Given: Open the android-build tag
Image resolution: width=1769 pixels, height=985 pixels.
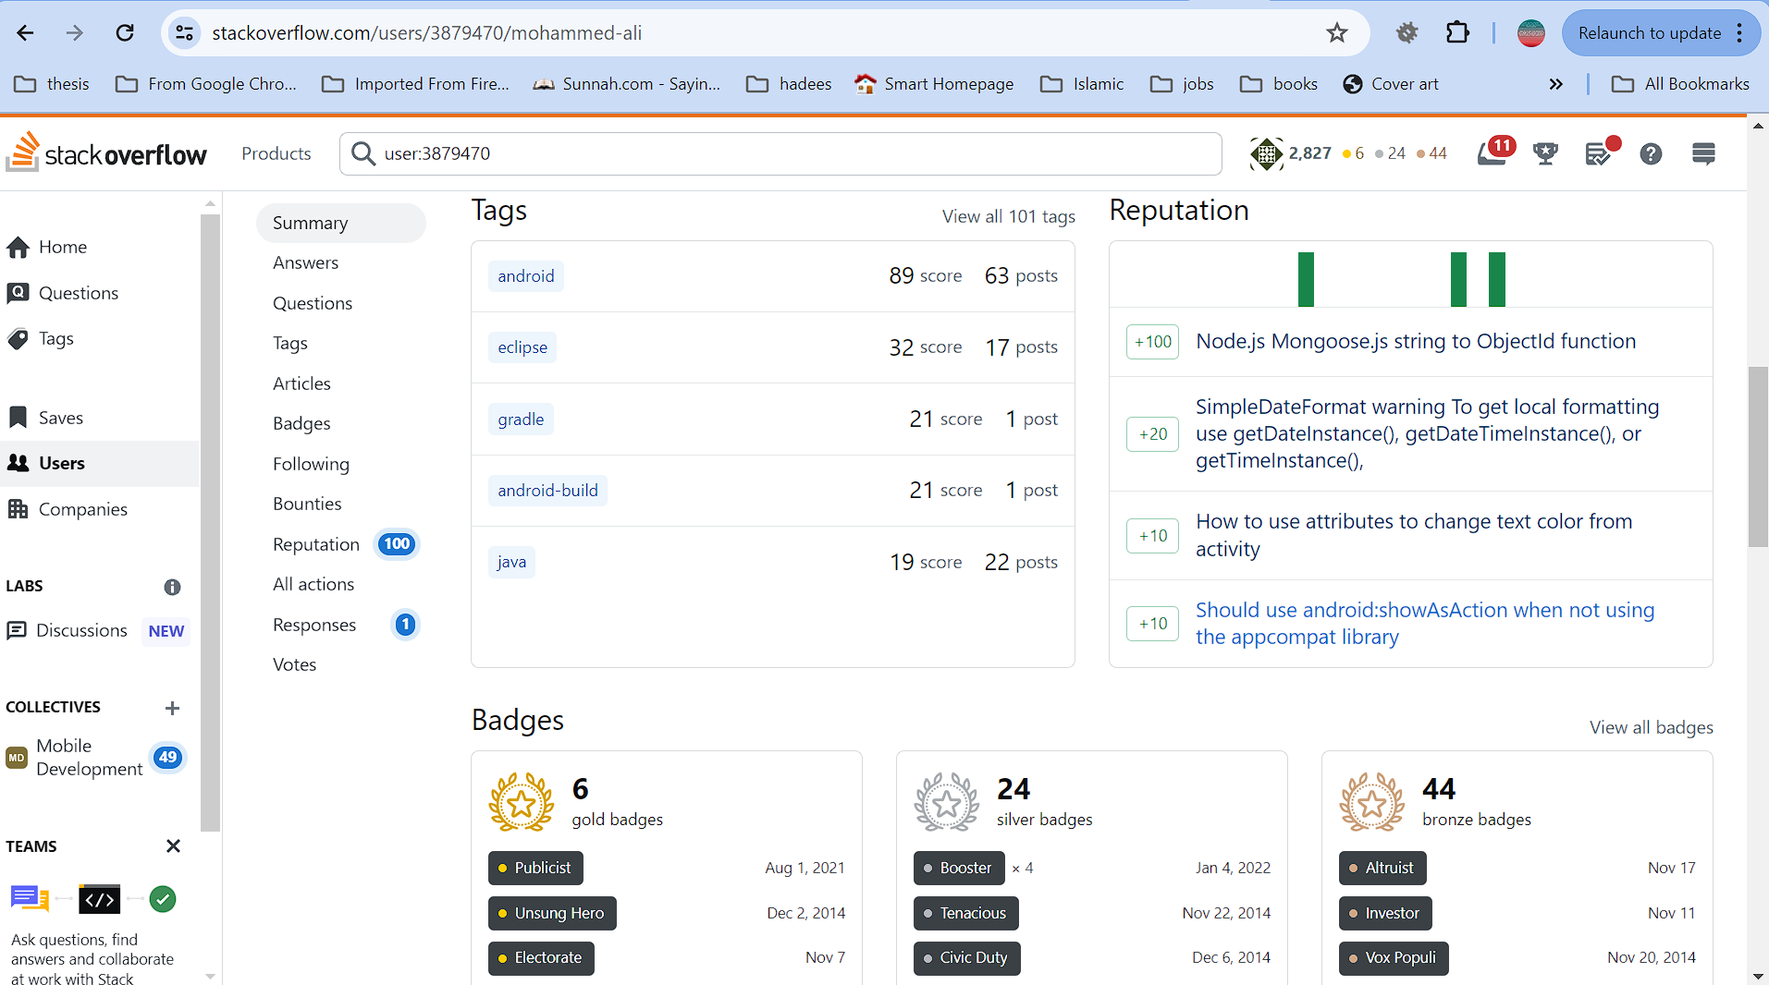Looking at the screenshot, I should (547, 491).
